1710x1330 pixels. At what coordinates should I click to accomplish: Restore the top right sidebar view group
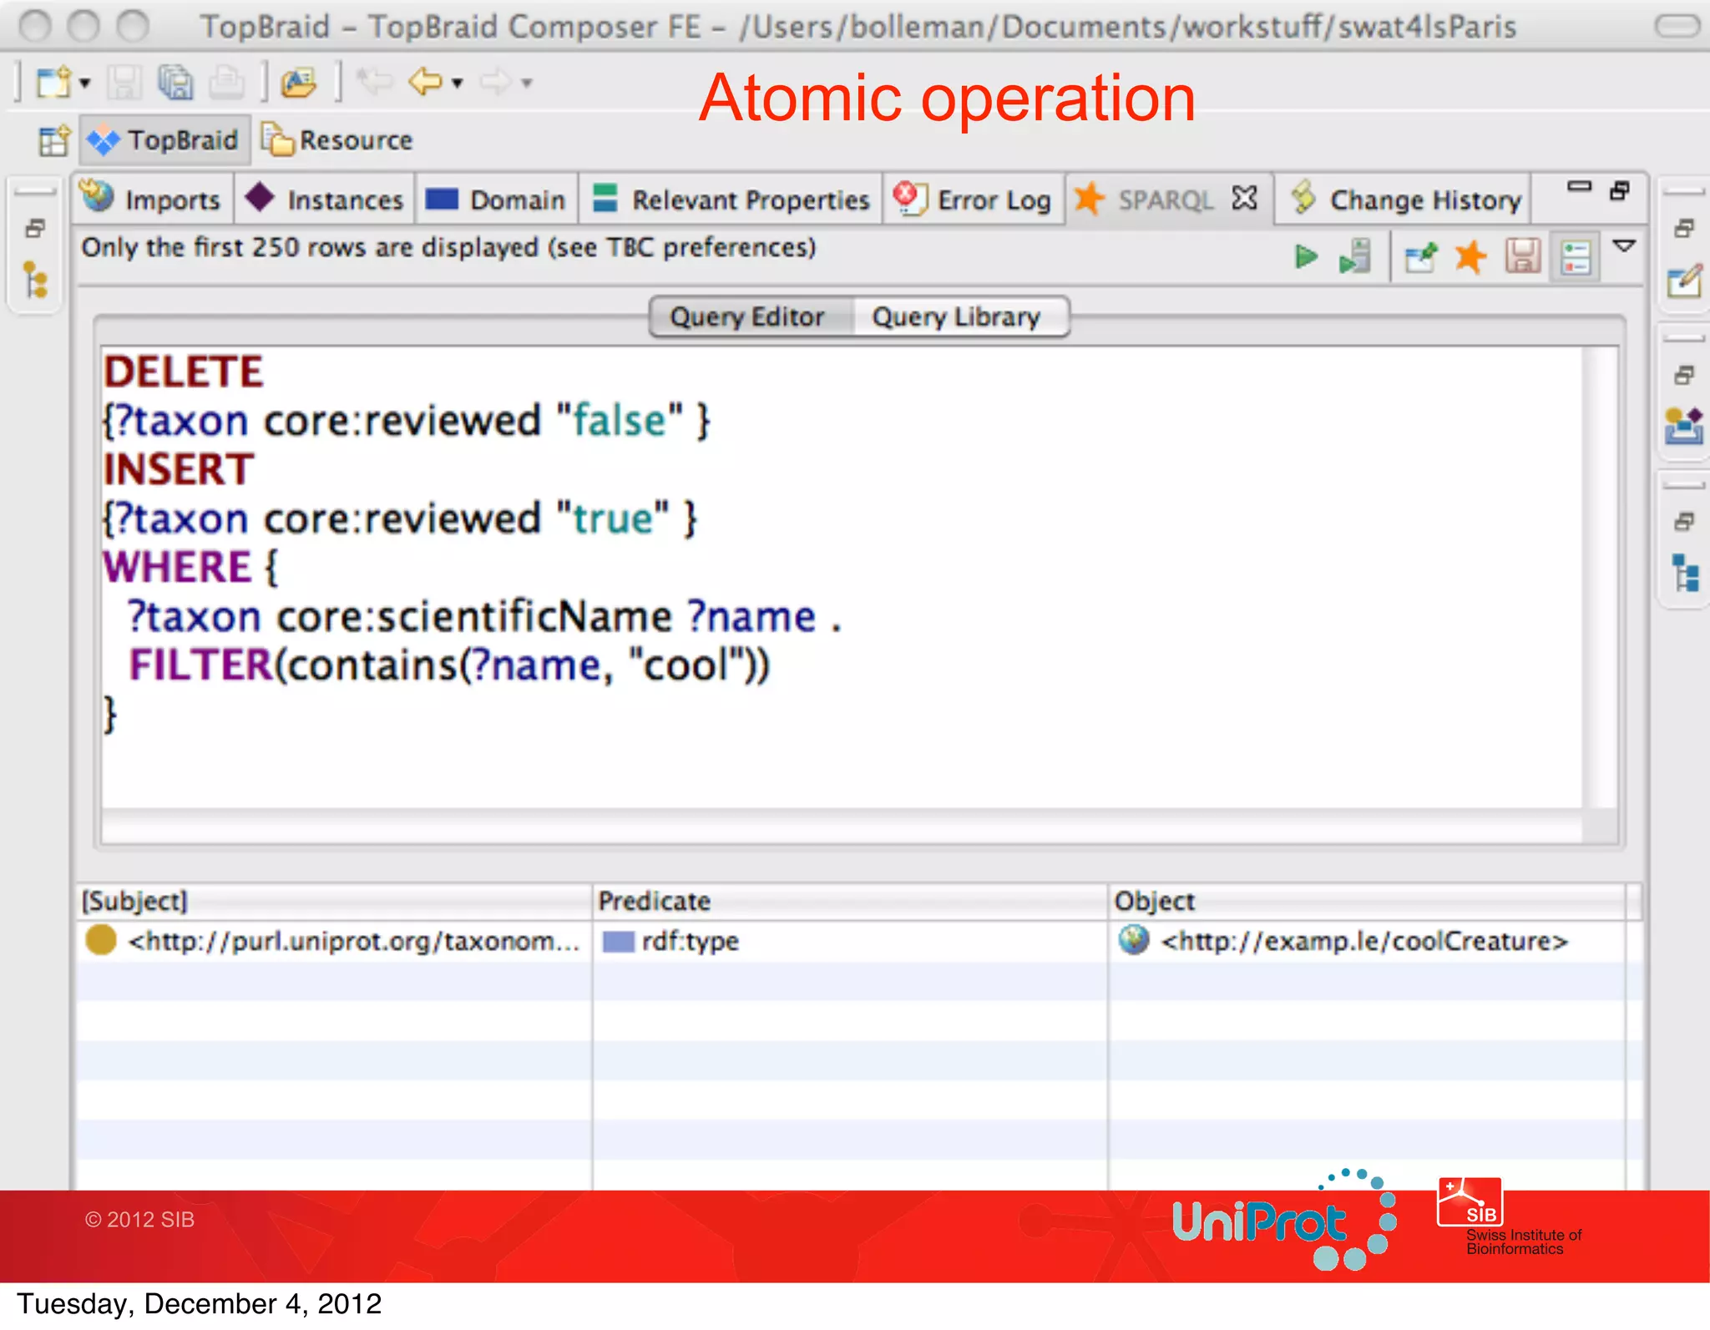pos(1684,228)
